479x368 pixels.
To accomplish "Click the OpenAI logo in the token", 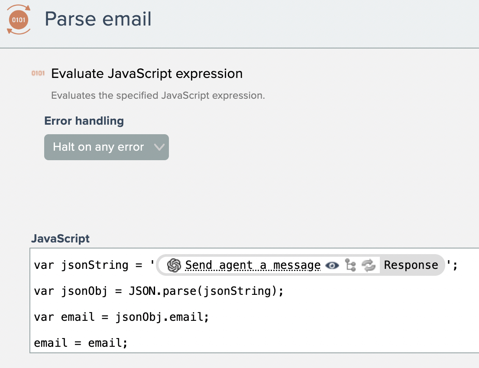I will point(174,265).
